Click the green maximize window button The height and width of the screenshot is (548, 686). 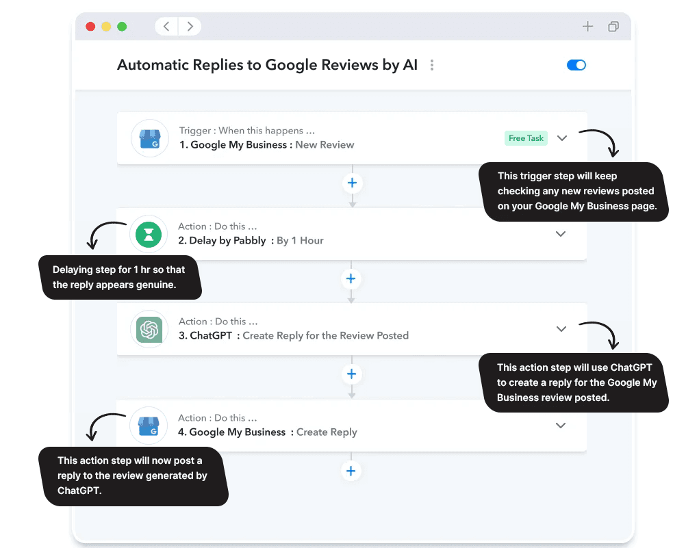click(x=122, y=27)
